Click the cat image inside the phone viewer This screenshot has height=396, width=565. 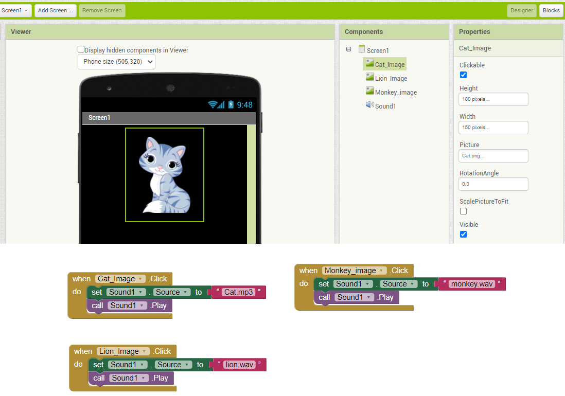click(165, 175)
